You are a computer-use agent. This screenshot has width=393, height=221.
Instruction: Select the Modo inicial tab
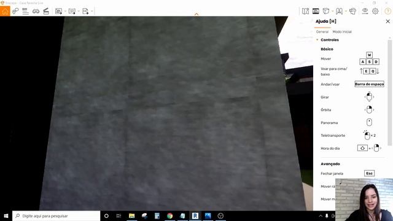point(342,32)
